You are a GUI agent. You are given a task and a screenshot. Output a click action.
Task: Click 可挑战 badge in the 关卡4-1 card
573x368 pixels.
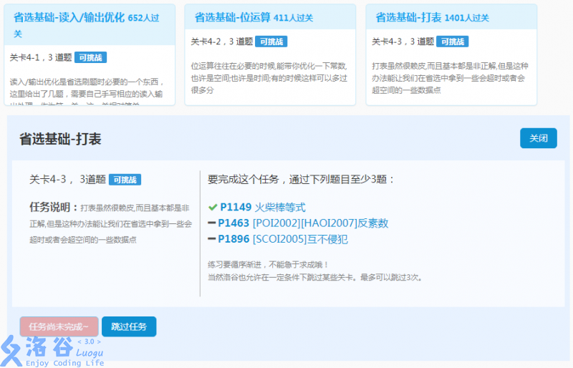pyautogui.click(x=91, y=57)
